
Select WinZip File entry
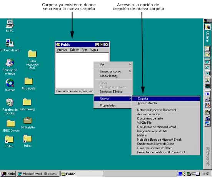166,123
